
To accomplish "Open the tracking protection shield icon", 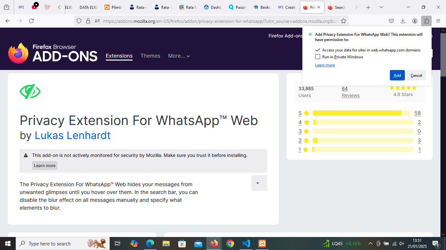I will (79, 21).
